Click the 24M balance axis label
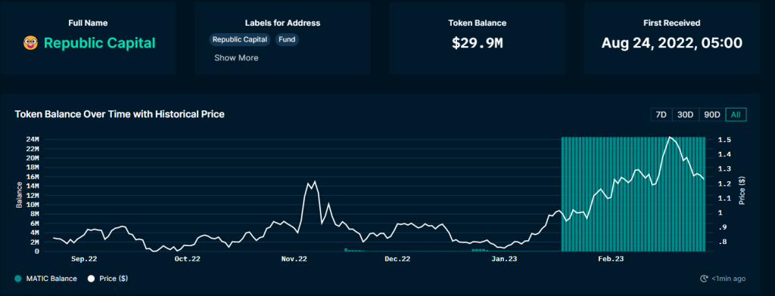 tap(33, 139)
